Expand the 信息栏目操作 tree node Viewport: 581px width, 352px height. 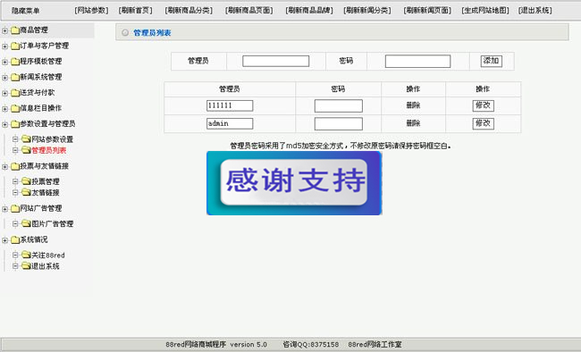click(x=4, y=109)
